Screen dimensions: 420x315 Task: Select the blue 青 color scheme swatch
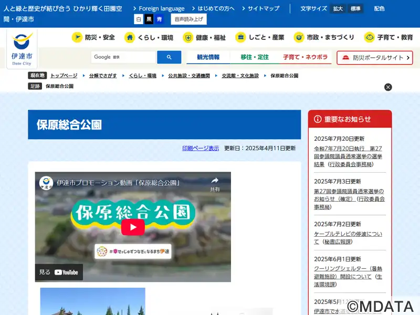(x=160, y=19)
